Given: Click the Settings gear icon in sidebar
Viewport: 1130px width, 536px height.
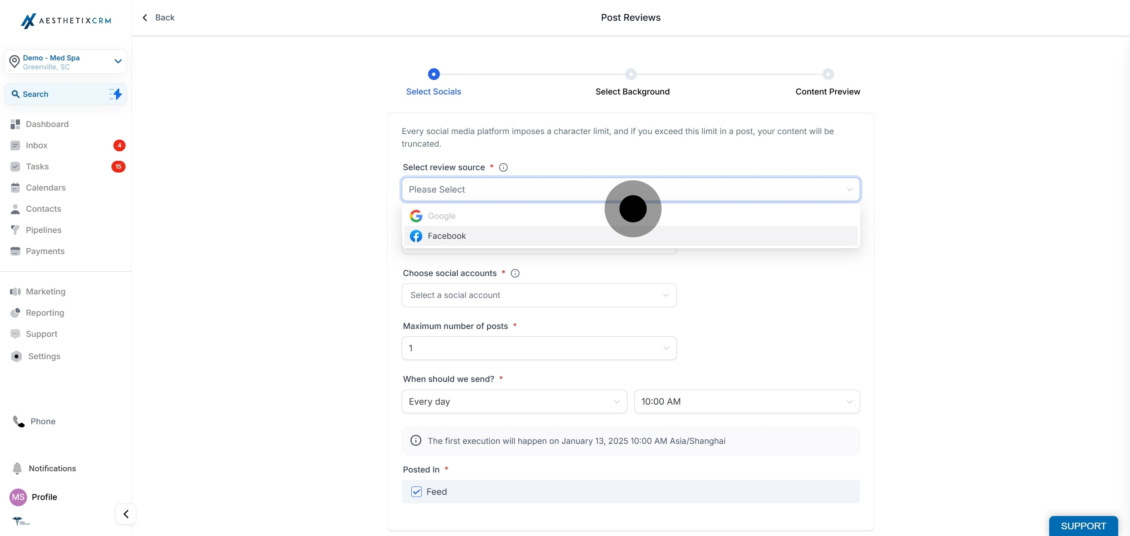Looking at the screenshot, I should click(16, 356).
